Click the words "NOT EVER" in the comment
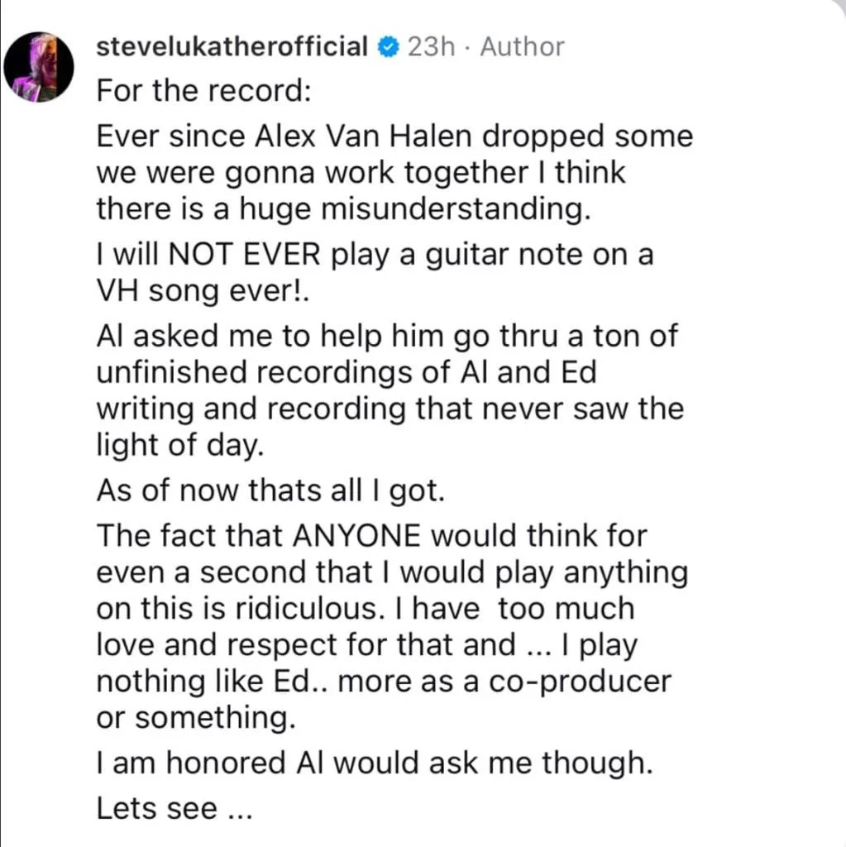846x847 pixels. click(x=243, y=256)
